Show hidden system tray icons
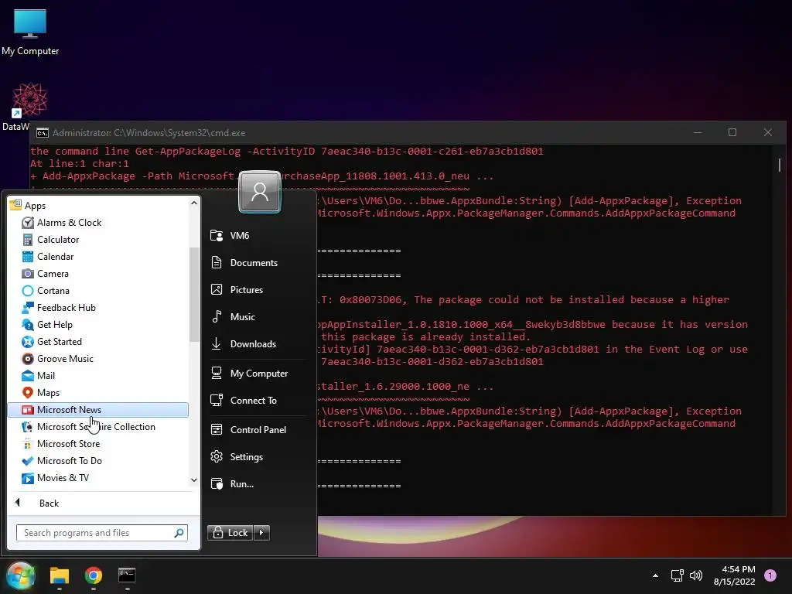Viewport: 792px width, 594px height. pyautogui.click(x=655, y=575)
